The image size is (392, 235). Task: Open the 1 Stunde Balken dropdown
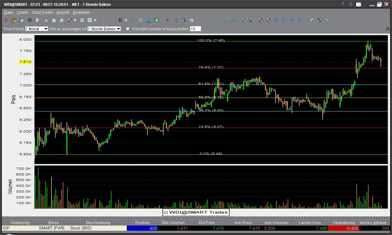[104, 29]
